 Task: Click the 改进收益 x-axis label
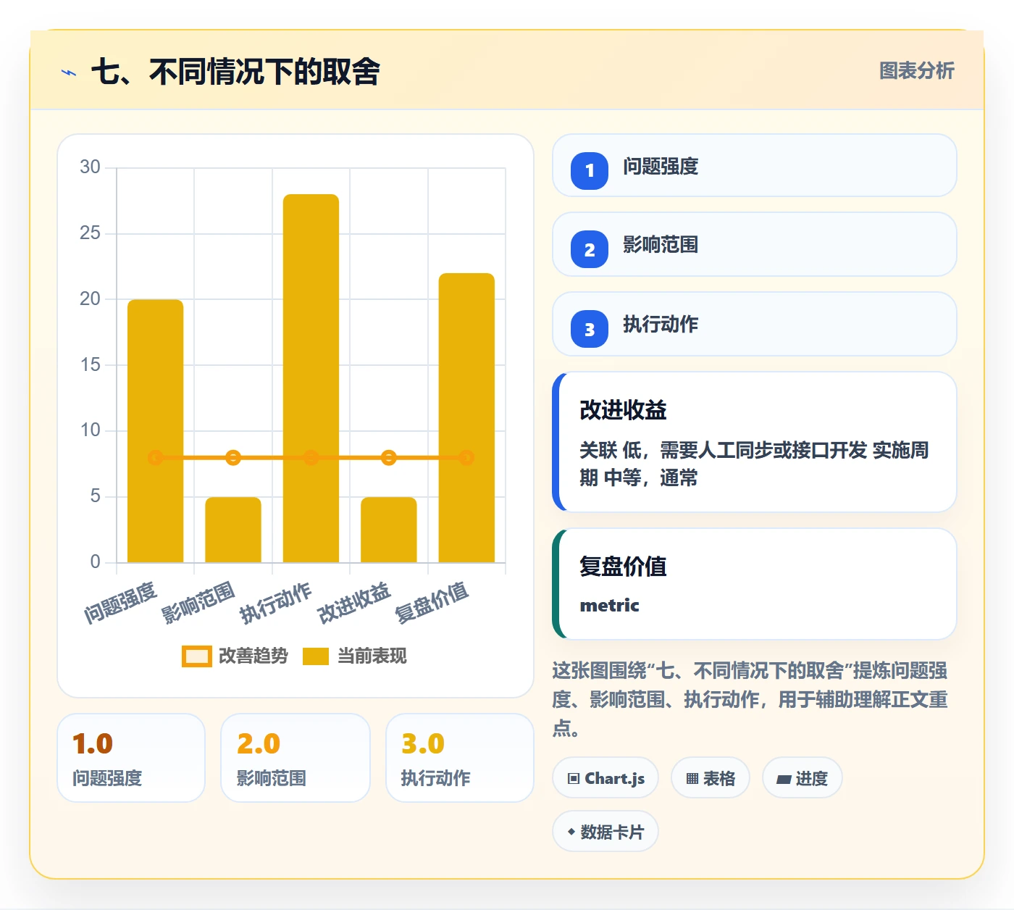point(354,602)
